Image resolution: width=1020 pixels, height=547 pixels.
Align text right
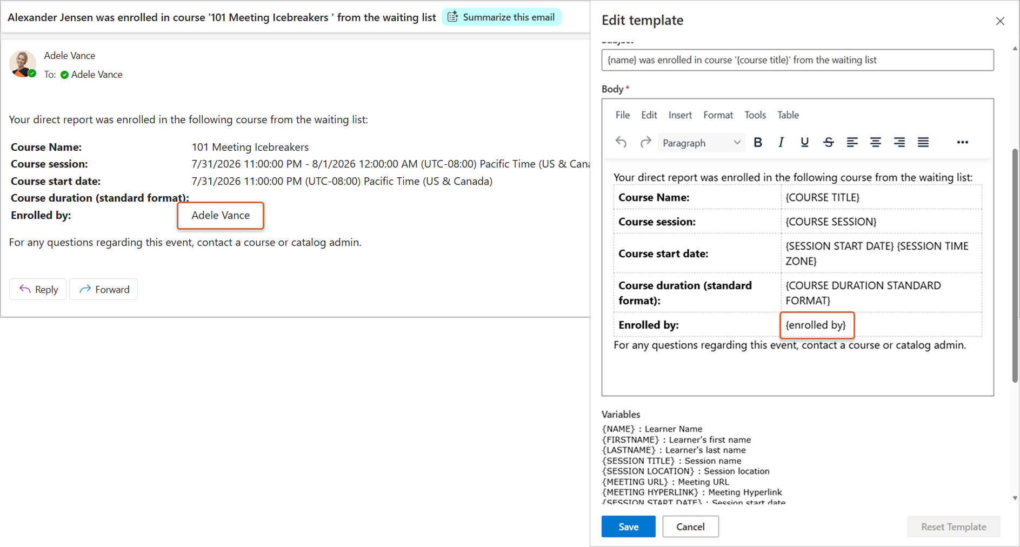[899, 143]
